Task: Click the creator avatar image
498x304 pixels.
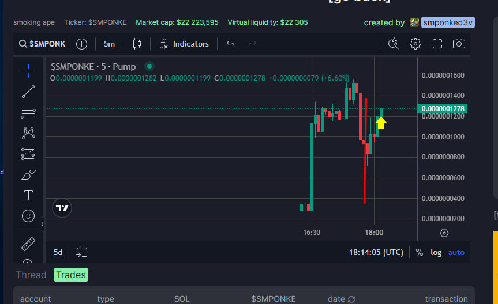Action: [414, 22]
